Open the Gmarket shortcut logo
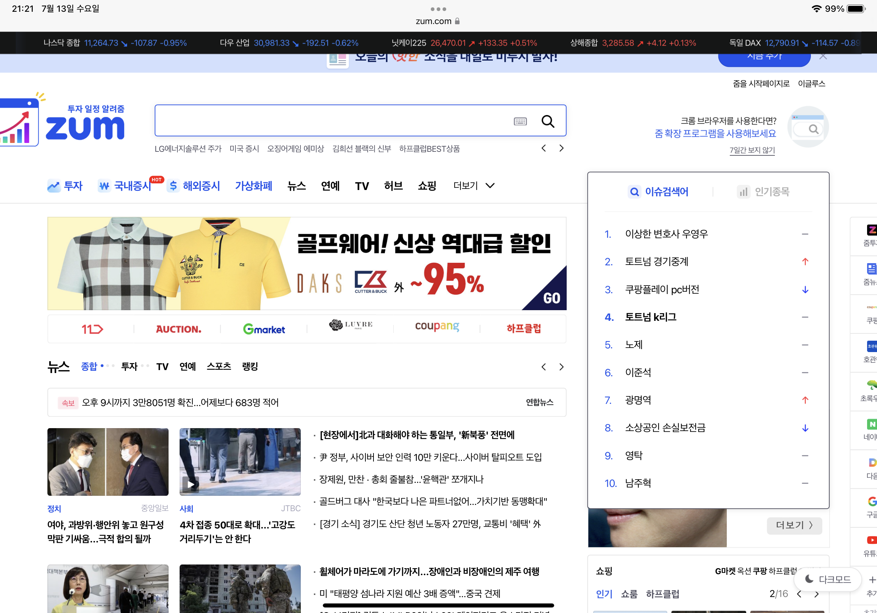 tap(264, 329)
